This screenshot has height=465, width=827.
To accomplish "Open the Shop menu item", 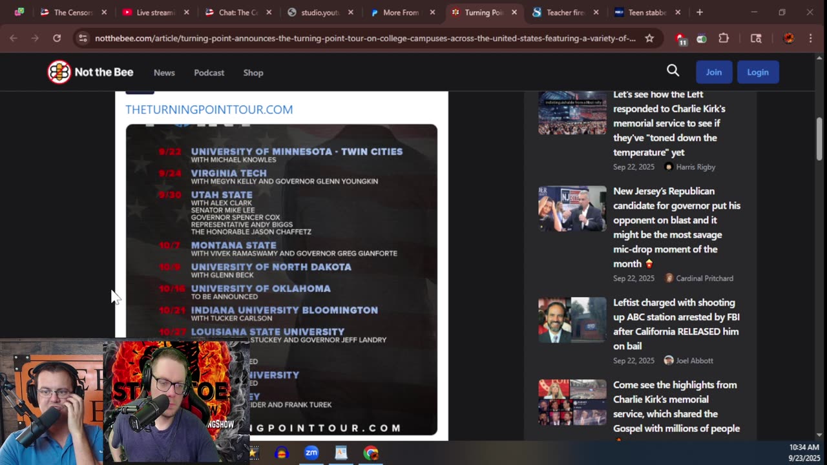I will [x=253, y=72].
